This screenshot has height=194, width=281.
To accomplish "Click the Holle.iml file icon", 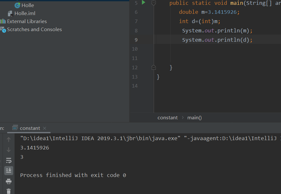I will (10, 13).
